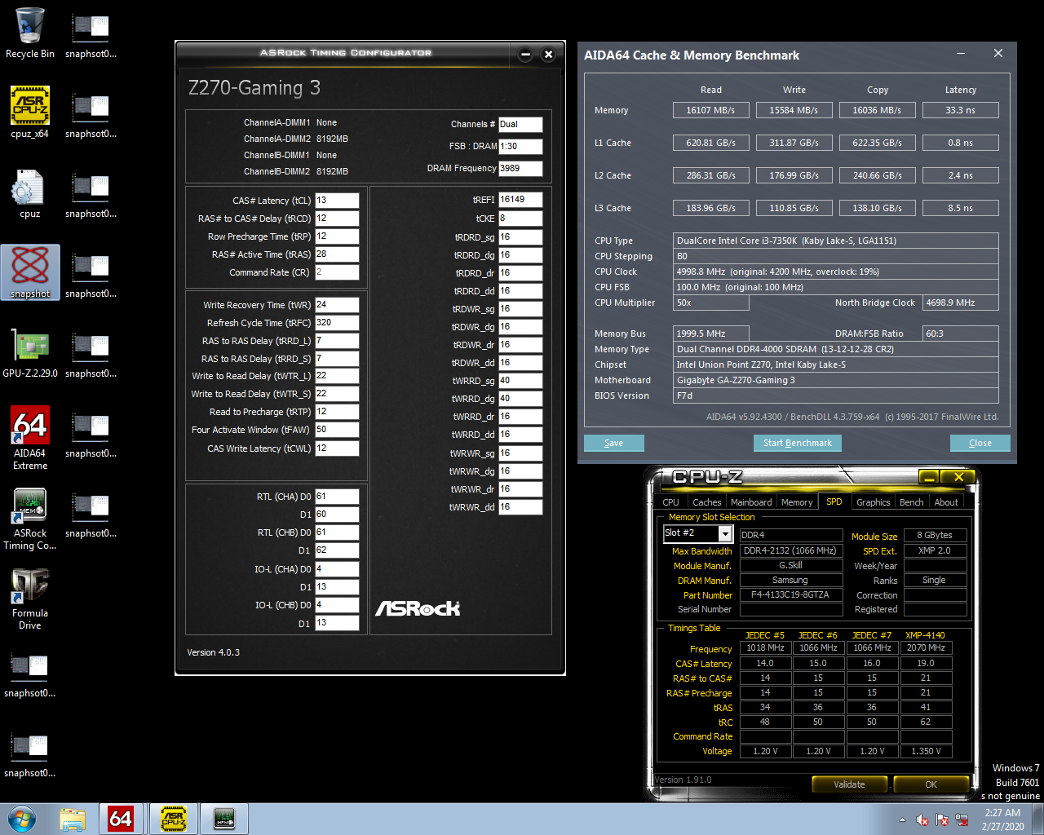Switch to the CPU tab in CPU-Z
Viewport: 1044px width, 835px height.
point(670,502)
